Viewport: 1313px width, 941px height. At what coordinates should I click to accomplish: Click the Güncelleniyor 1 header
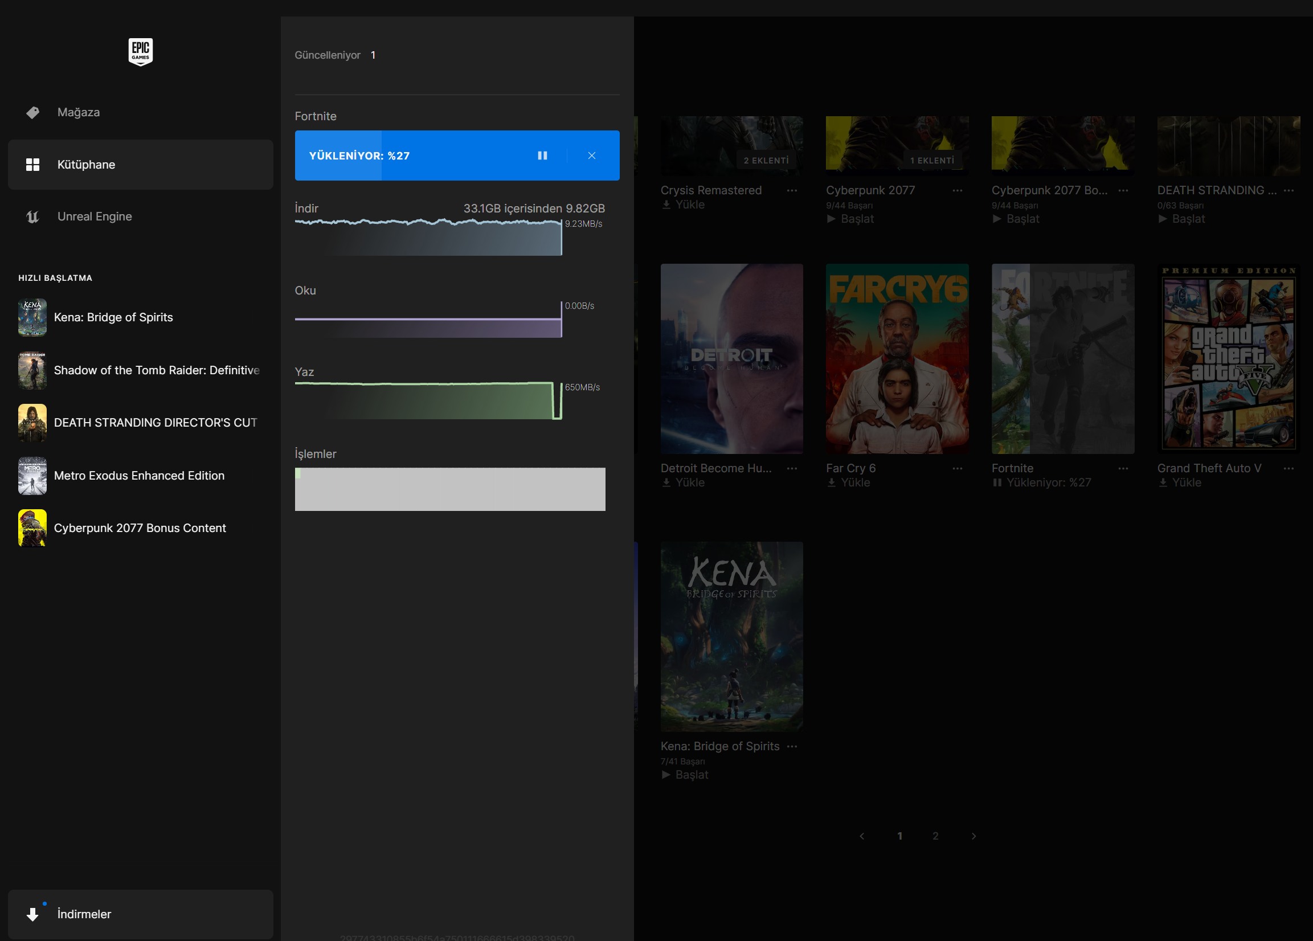coord(335,55)
